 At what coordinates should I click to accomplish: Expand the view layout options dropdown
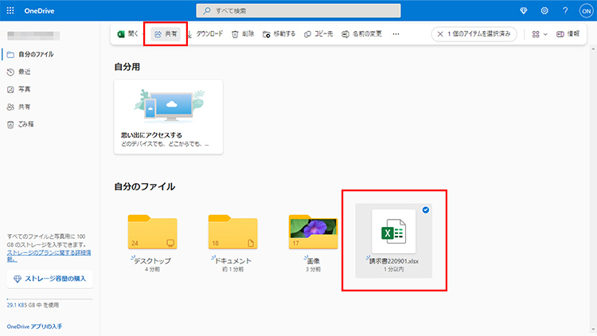click(540, 34)
